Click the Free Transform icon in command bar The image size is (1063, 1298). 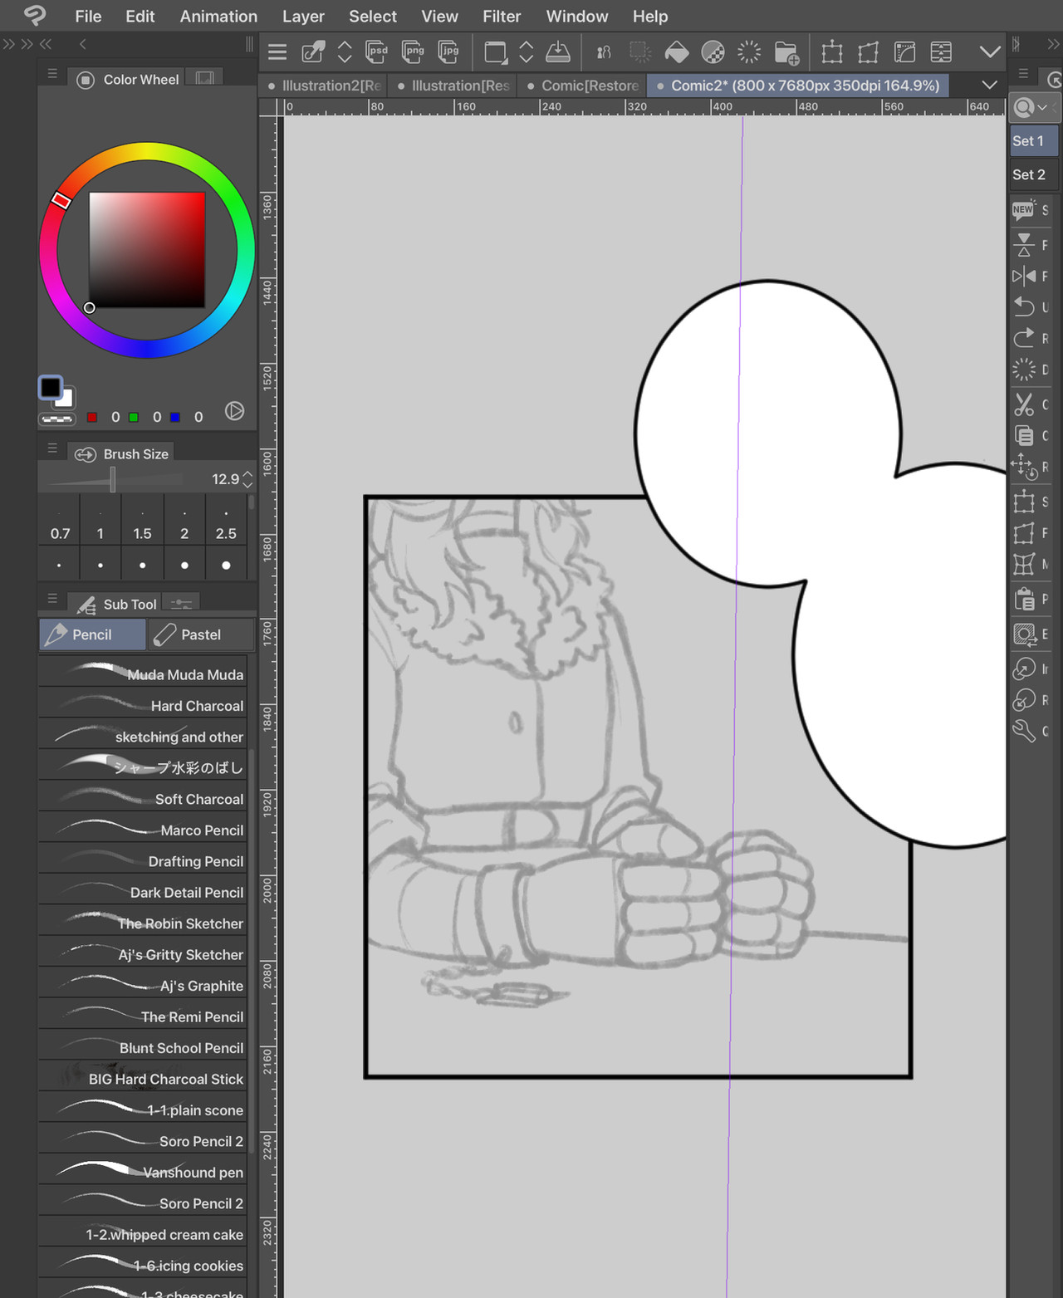point(869,52)
